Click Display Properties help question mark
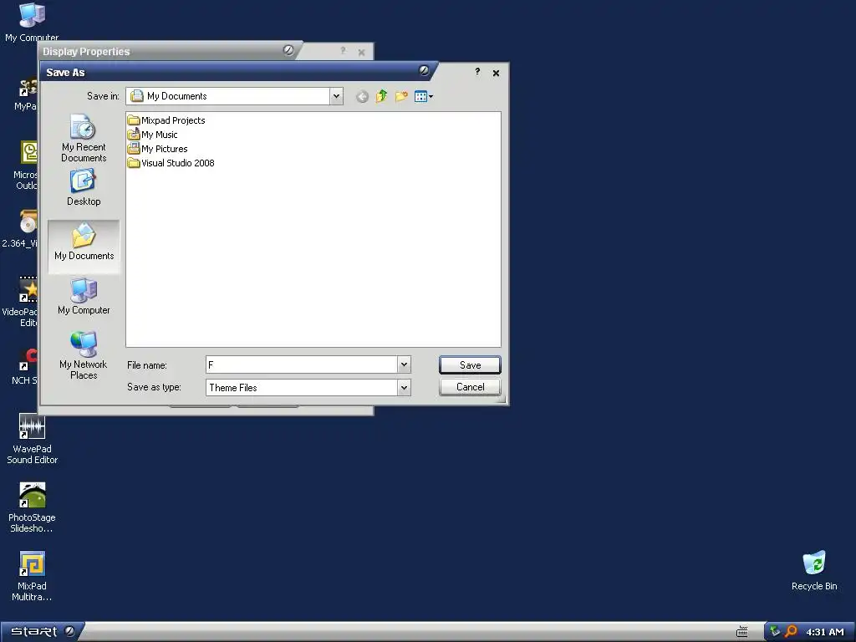Image resolution: width=856 pixels, height=642 pixels. pos(343,51)
